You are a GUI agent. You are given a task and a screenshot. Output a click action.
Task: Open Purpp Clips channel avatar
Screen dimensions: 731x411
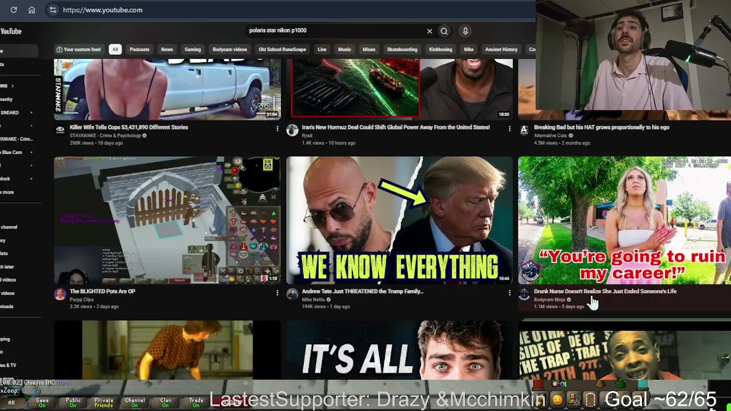click(x=60, y=294)
